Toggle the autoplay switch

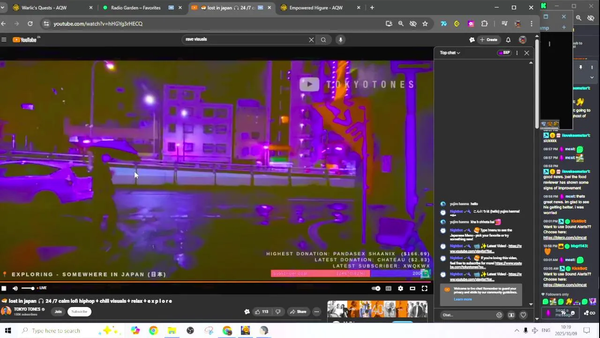pyautogui.click(x=375, y=288)
